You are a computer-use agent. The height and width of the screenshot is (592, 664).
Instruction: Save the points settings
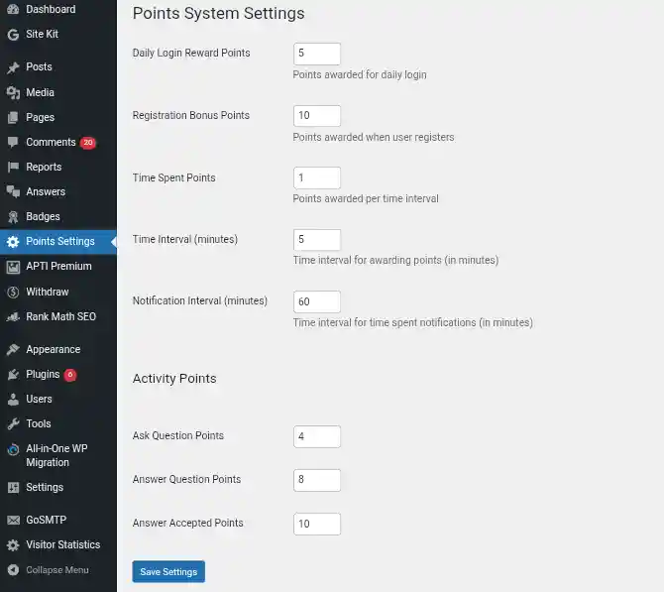[168, 571]
